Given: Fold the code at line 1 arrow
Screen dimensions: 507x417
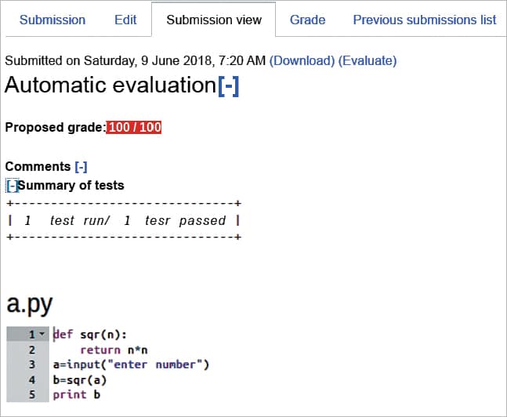Looking at the screenshot, I should pyautogui.click(x=42, y=335).
